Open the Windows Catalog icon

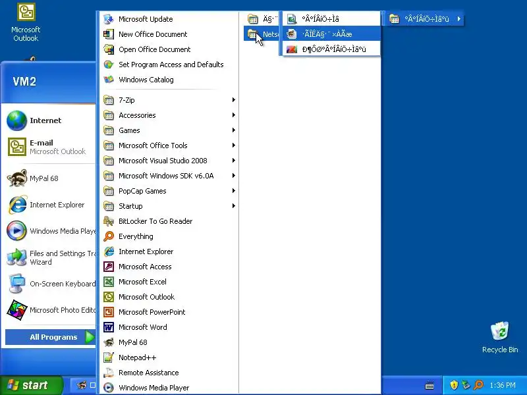click(x=109, y=80)
